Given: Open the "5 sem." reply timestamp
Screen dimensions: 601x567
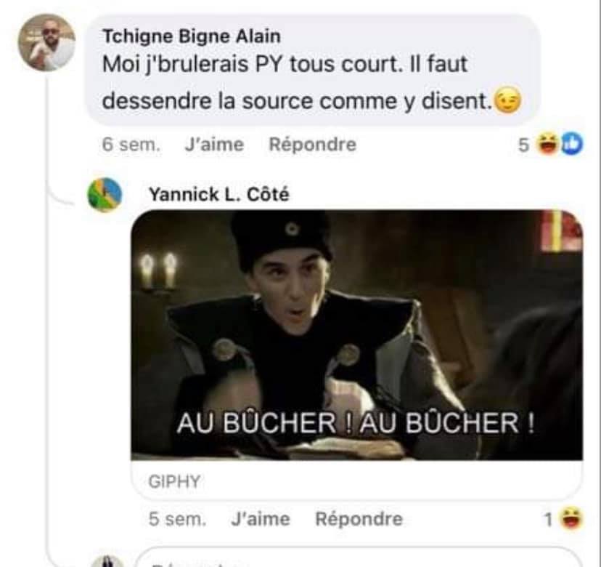Looking at the screenshot, I should [x=177, y=519].
